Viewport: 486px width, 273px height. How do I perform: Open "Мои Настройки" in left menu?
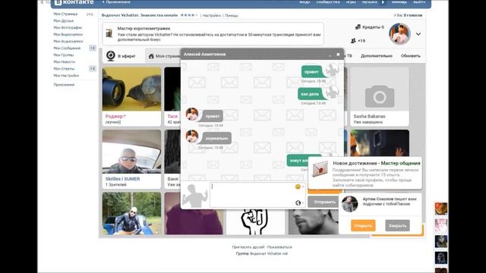click(66, 75)
